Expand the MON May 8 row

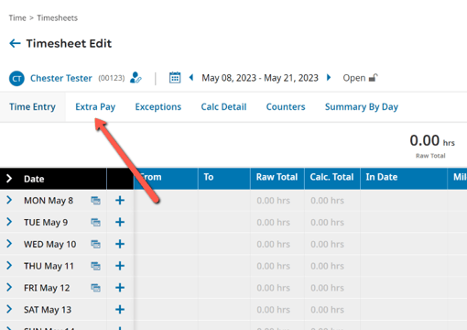(x=9, y=200)
